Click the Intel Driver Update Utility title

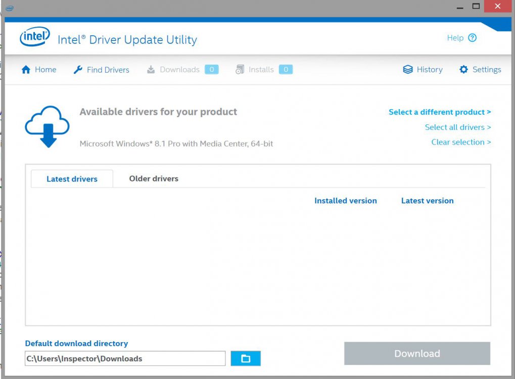click(127, 40)
